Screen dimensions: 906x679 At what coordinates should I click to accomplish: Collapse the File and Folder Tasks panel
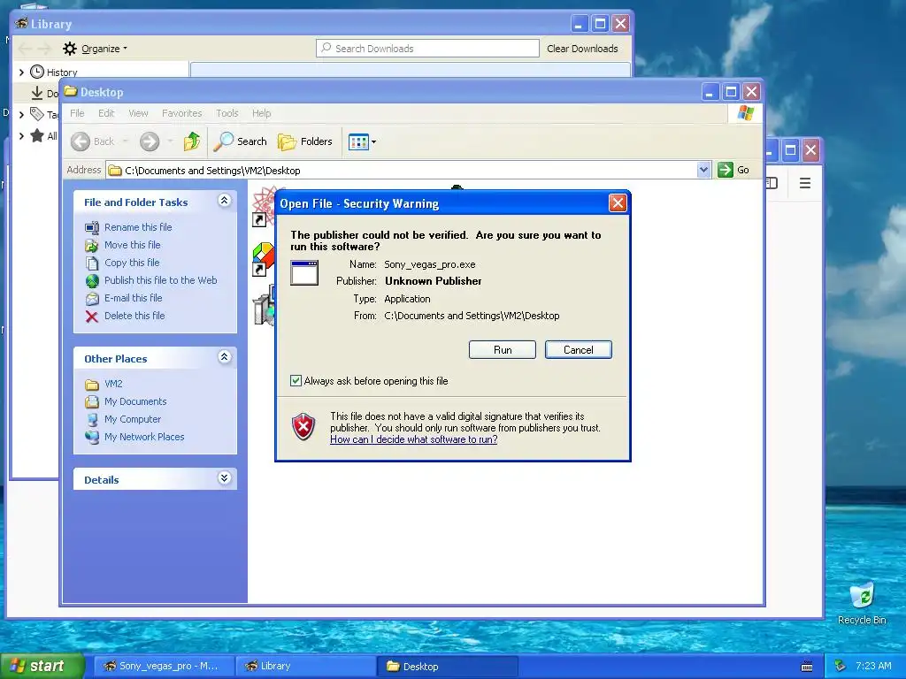tap(224, 201)
